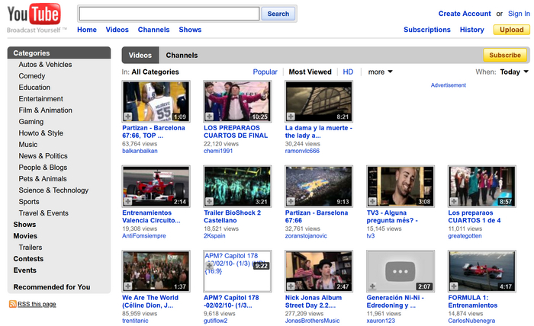The height and width of the screenshot is (326, 534).
Task: Add Partizan - Barselona 67:66 video to queue
Action: pyautogui.click(x=291, y=201)
